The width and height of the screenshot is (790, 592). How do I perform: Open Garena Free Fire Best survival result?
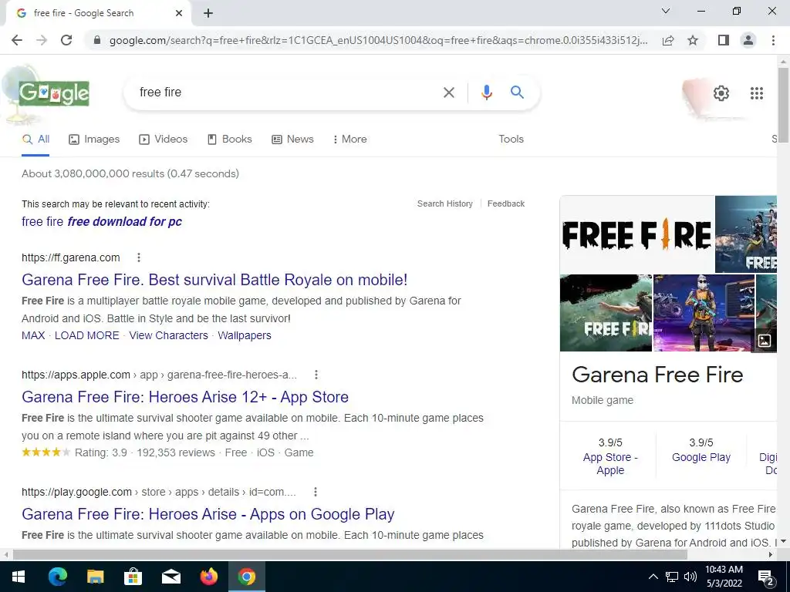[x=214, y=280]
